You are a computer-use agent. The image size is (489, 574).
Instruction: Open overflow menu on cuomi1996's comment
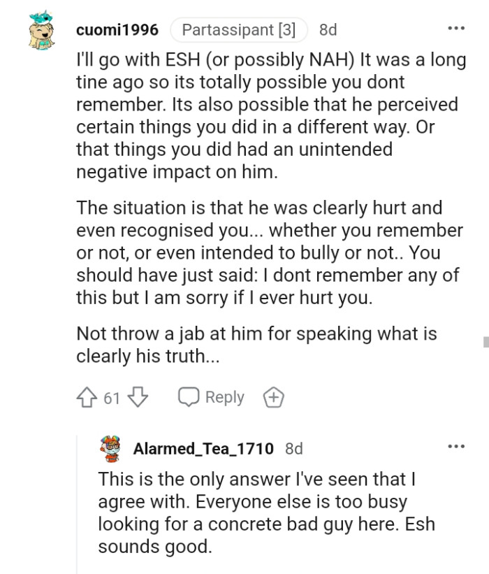point(455,27)
